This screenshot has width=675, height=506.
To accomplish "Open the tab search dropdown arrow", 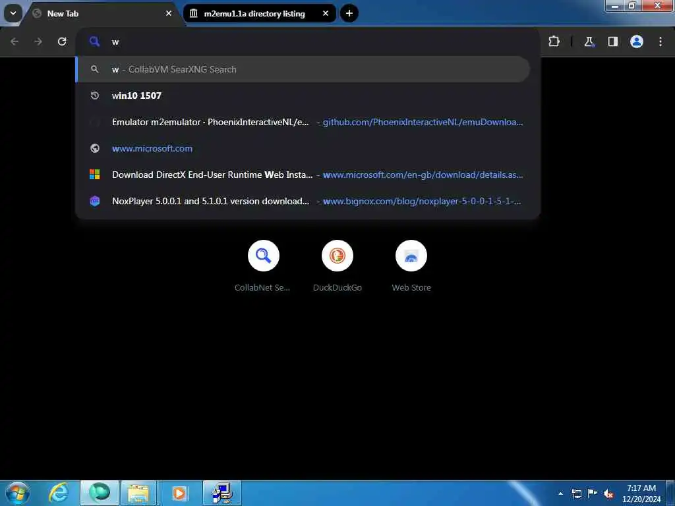I will pos(13,13).
